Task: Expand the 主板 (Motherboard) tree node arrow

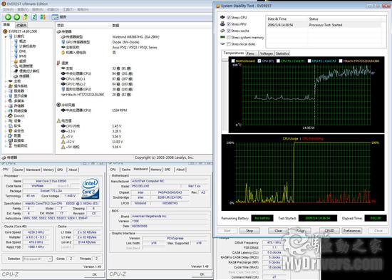Action: 6,81
